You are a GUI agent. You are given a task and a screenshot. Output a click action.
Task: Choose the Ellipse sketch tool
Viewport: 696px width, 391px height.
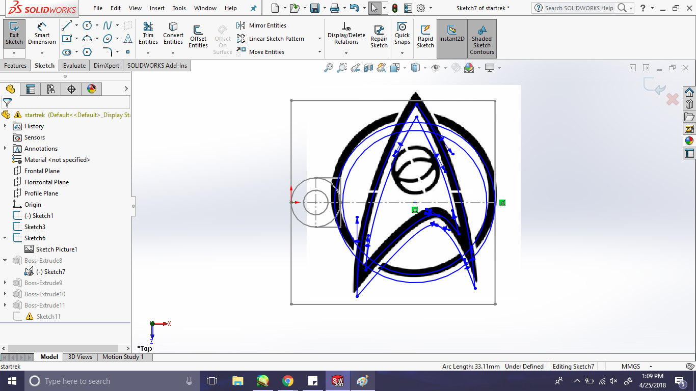(x=108, y=39)
